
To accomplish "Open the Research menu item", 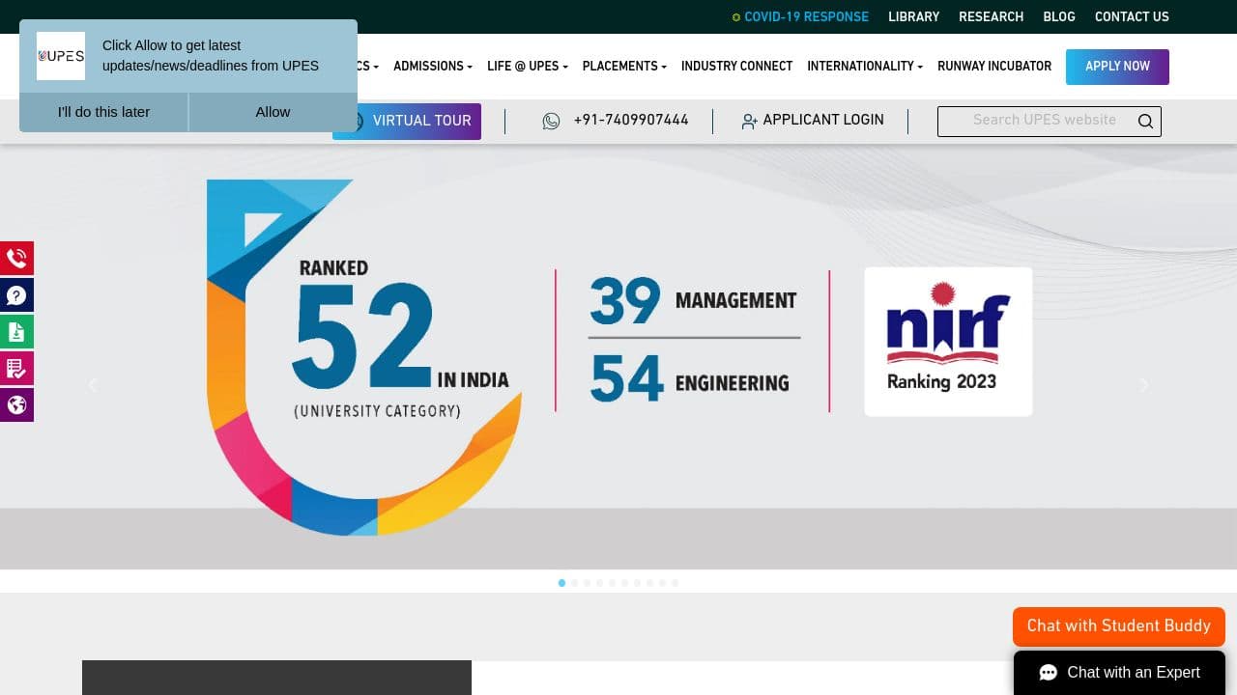I will click(x=991, y=16).
